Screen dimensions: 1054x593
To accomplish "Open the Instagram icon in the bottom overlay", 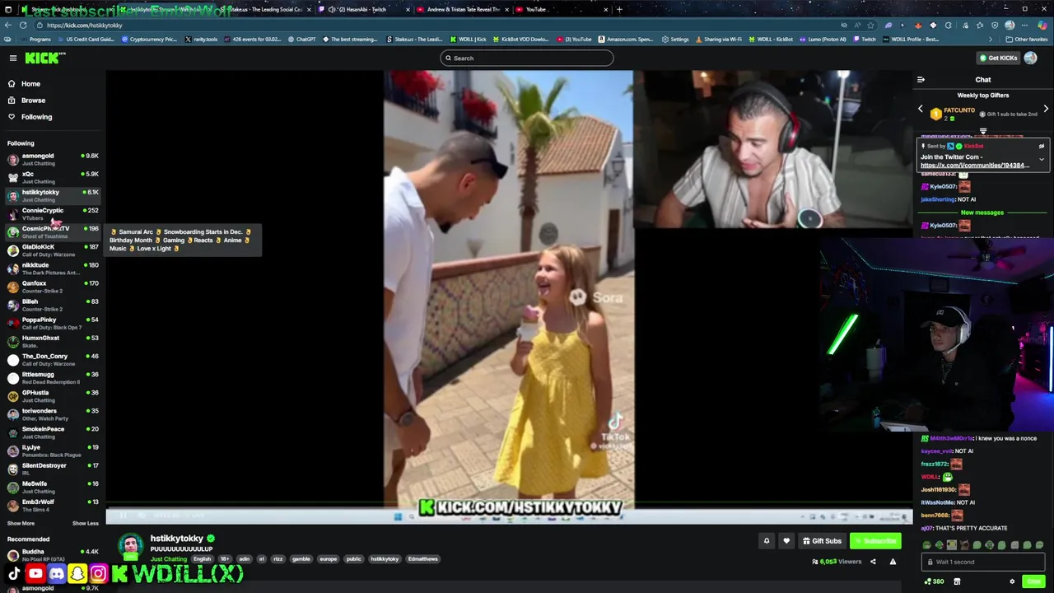I will pos(98,573).
